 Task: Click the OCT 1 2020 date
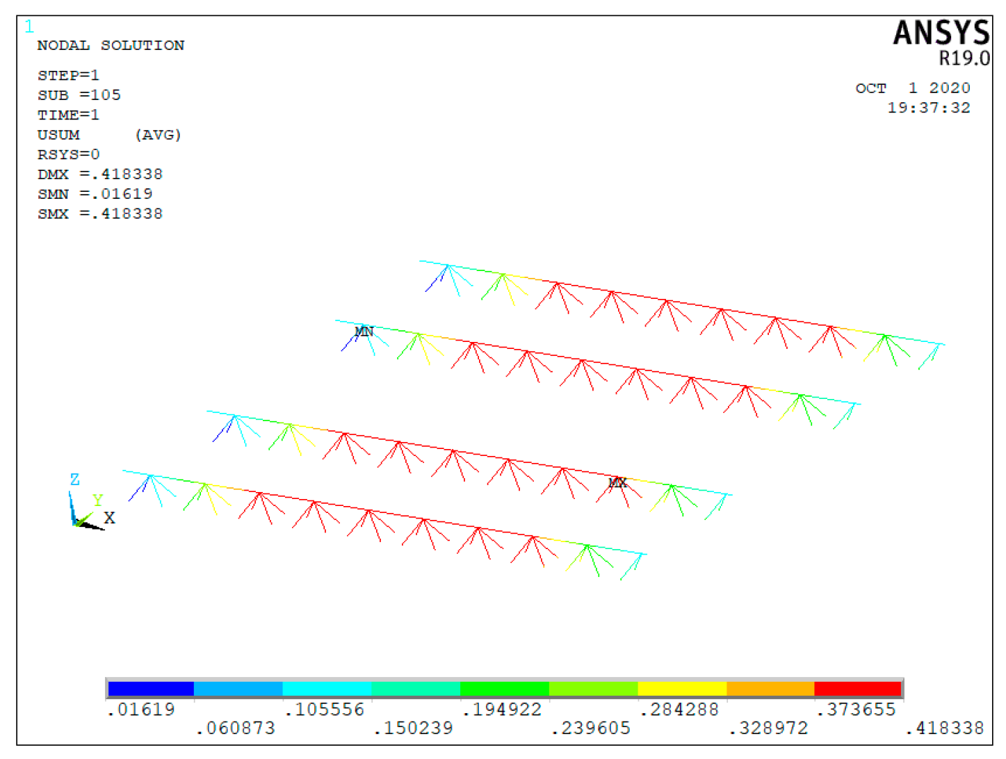(x=913, y=88)
